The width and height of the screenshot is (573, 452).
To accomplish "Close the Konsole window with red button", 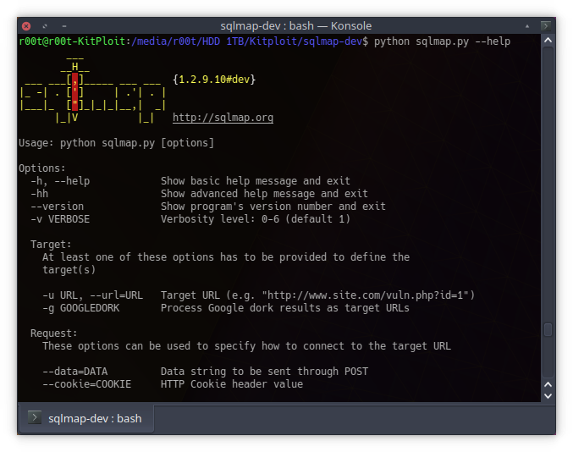I will click(26, 26).
